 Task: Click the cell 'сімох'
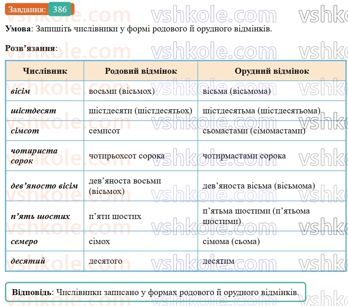141,241
